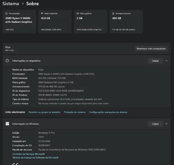174x165 pixels.
Task: Click the Windows logo beside Informações do Windows
Action: [x=7, y=124]
